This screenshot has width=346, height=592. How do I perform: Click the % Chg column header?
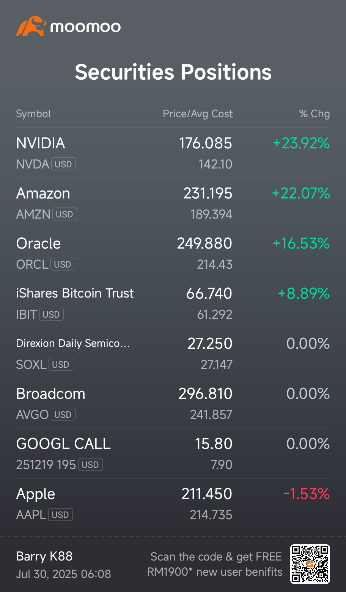(315, 114)
